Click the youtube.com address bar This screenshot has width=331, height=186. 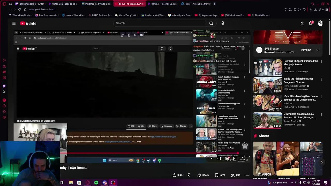coord(42,10)
